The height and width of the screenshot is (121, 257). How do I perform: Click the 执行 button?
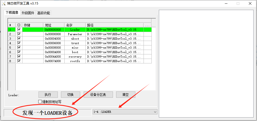pyautogui.click(x=48, y=95)
